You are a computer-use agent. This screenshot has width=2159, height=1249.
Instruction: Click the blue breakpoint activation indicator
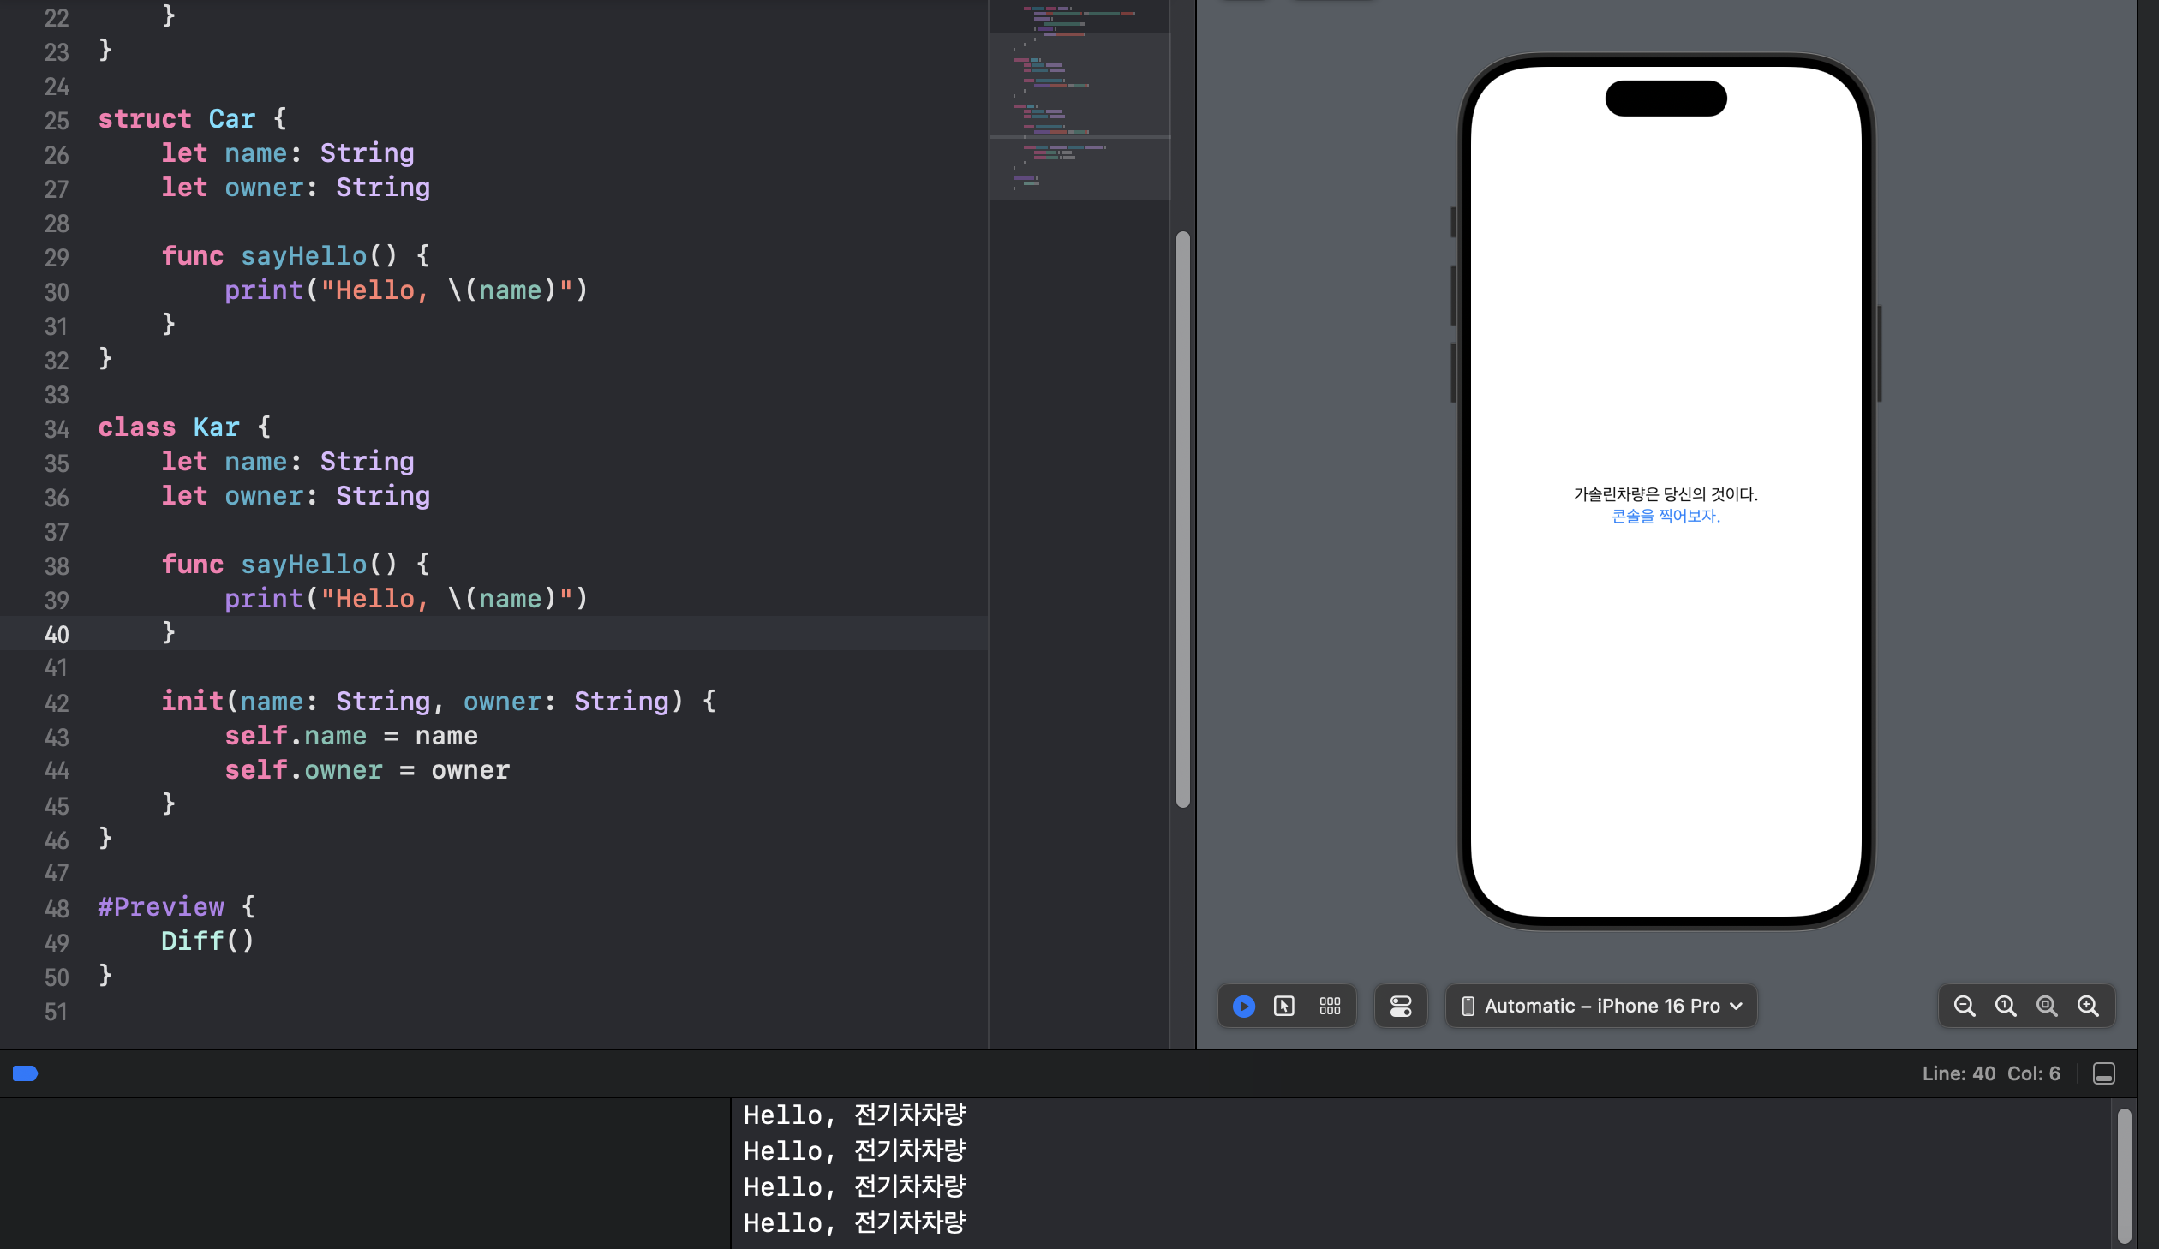(25, 1073)
